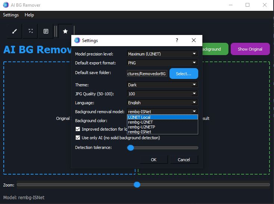Click the document notes toolbar icon
This screenshot has height=204, width=274.
[x=46, y=32]
